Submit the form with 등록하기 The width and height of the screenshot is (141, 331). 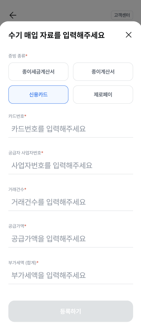[x=71, y=311]
